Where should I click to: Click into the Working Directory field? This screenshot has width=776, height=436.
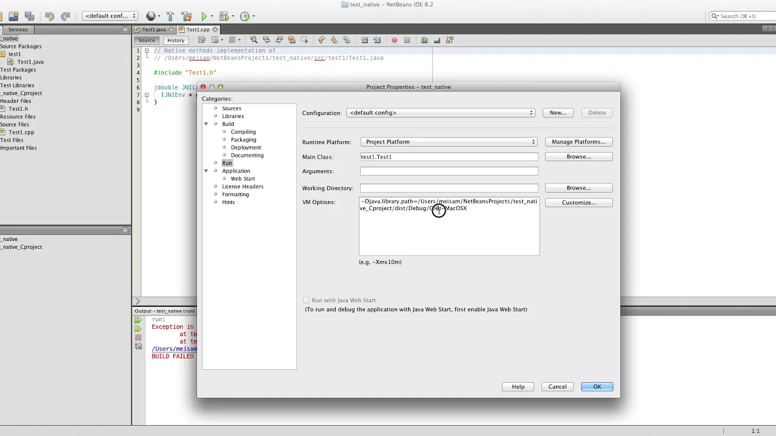(449, 188)
